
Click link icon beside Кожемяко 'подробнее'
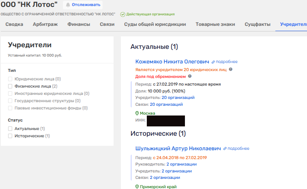point(213,62)
